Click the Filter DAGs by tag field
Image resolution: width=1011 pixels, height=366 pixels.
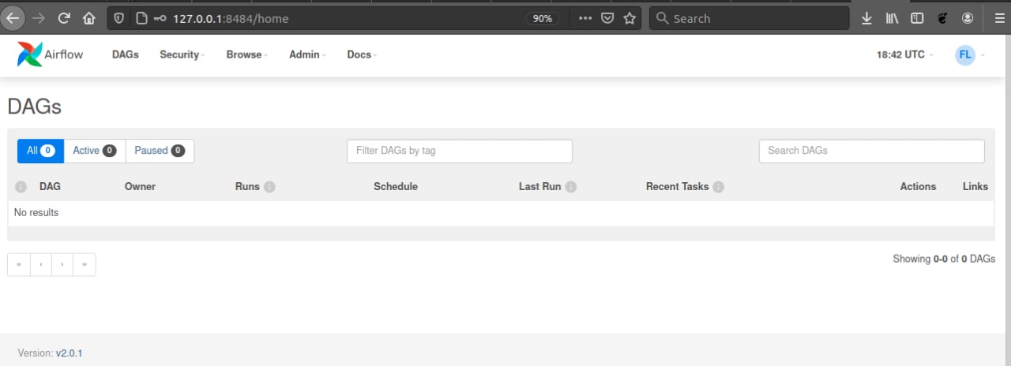(460, 151)
